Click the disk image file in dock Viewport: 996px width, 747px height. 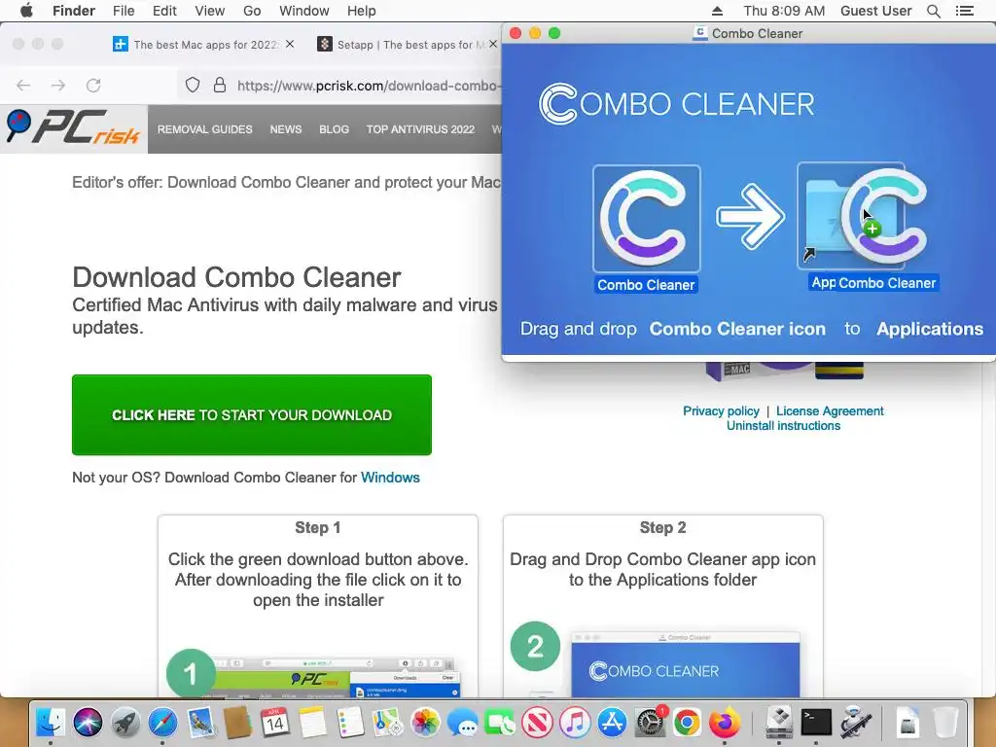tap(908, 723)
